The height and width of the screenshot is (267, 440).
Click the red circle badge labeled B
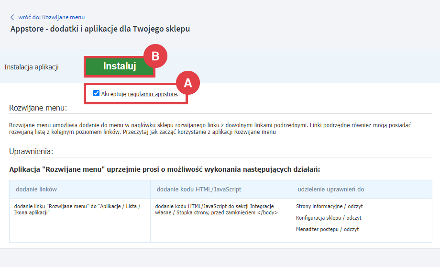click(155, 56)
